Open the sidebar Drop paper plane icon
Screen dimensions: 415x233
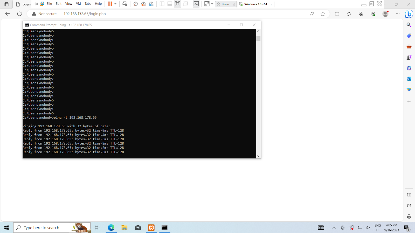(x=409, y=90)
